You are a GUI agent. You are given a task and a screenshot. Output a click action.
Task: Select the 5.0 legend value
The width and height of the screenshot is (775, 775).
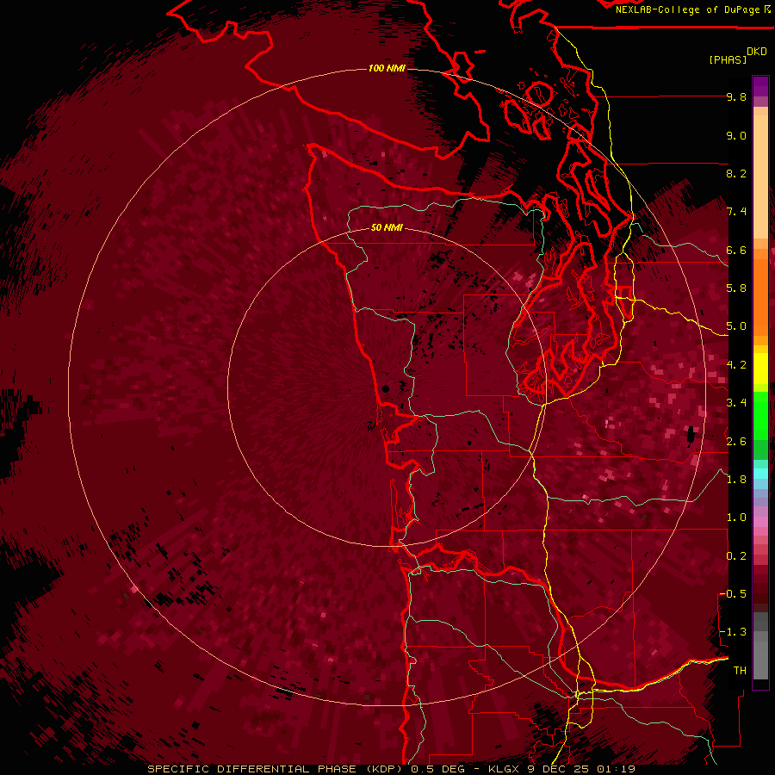[736, 326]
